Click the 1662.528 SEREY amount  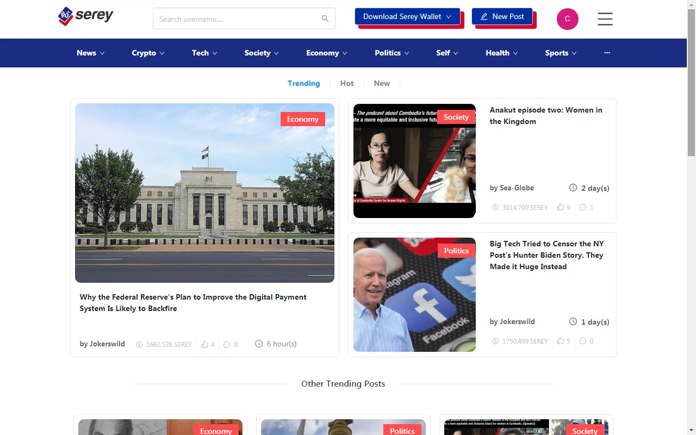pyautogui.click(x=169, y=344)
